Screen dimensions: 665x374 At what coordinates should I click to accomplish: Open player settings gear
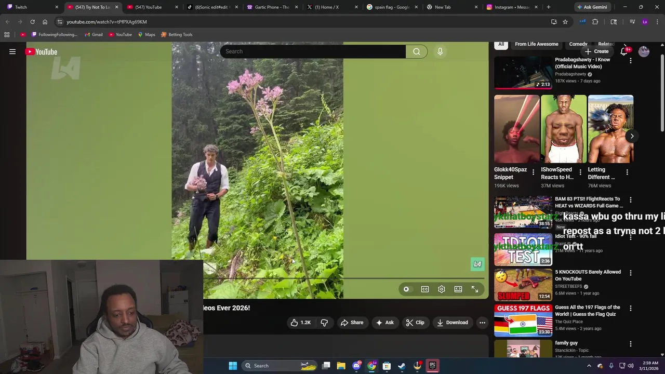pyautogui.click(x=442, y=289)
